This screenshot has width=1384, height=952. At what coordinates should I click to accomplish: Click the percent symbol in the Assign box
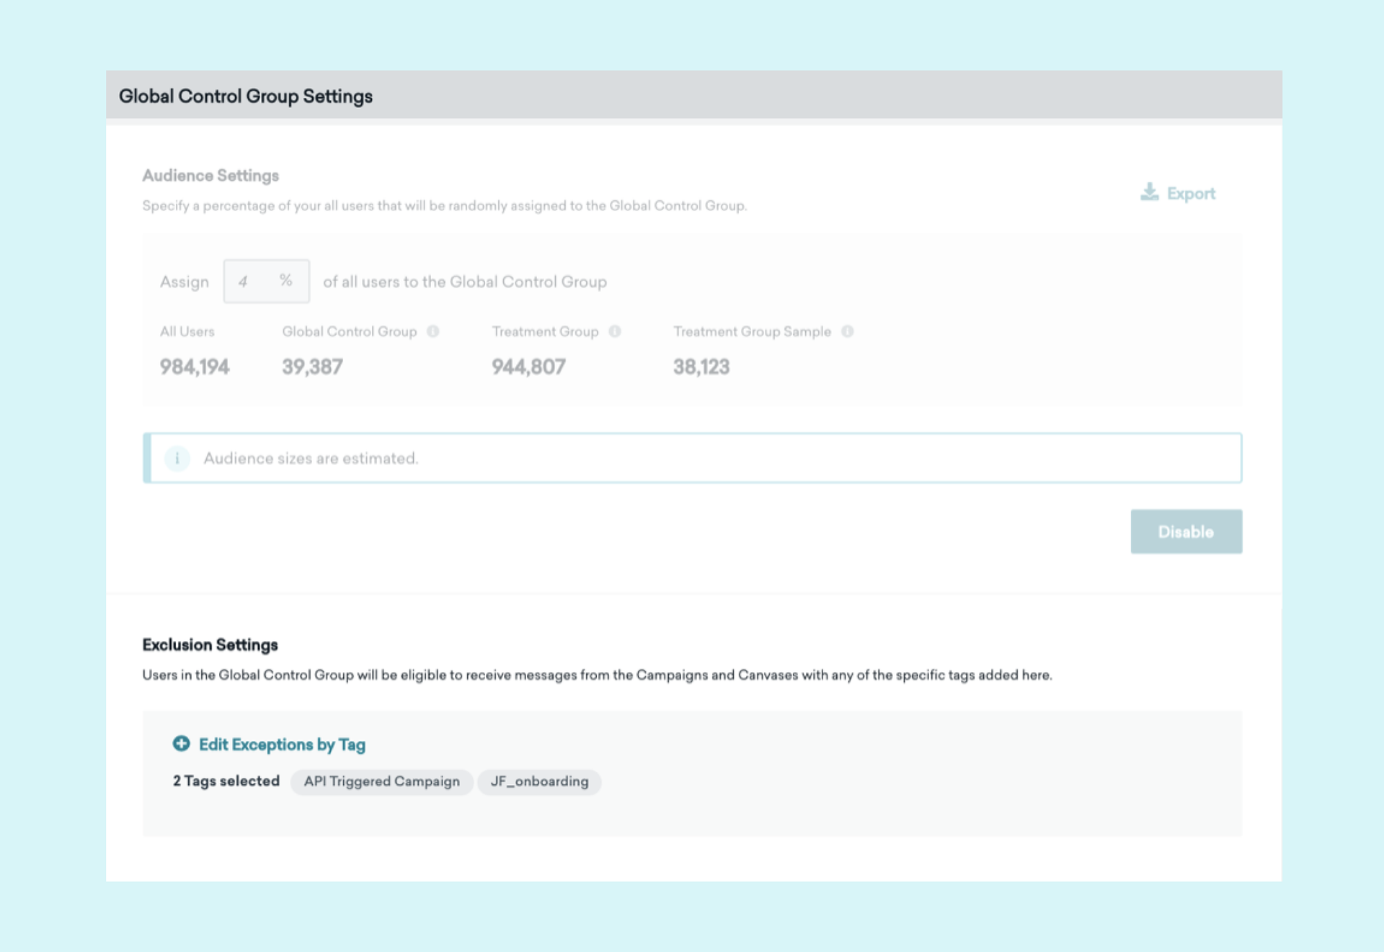[x=286, y=281]
